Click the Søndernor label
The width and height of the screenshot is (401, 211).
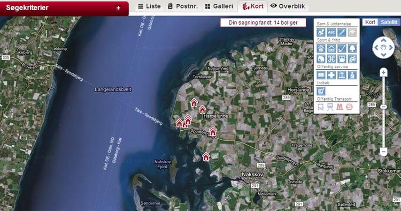point(150,203)
